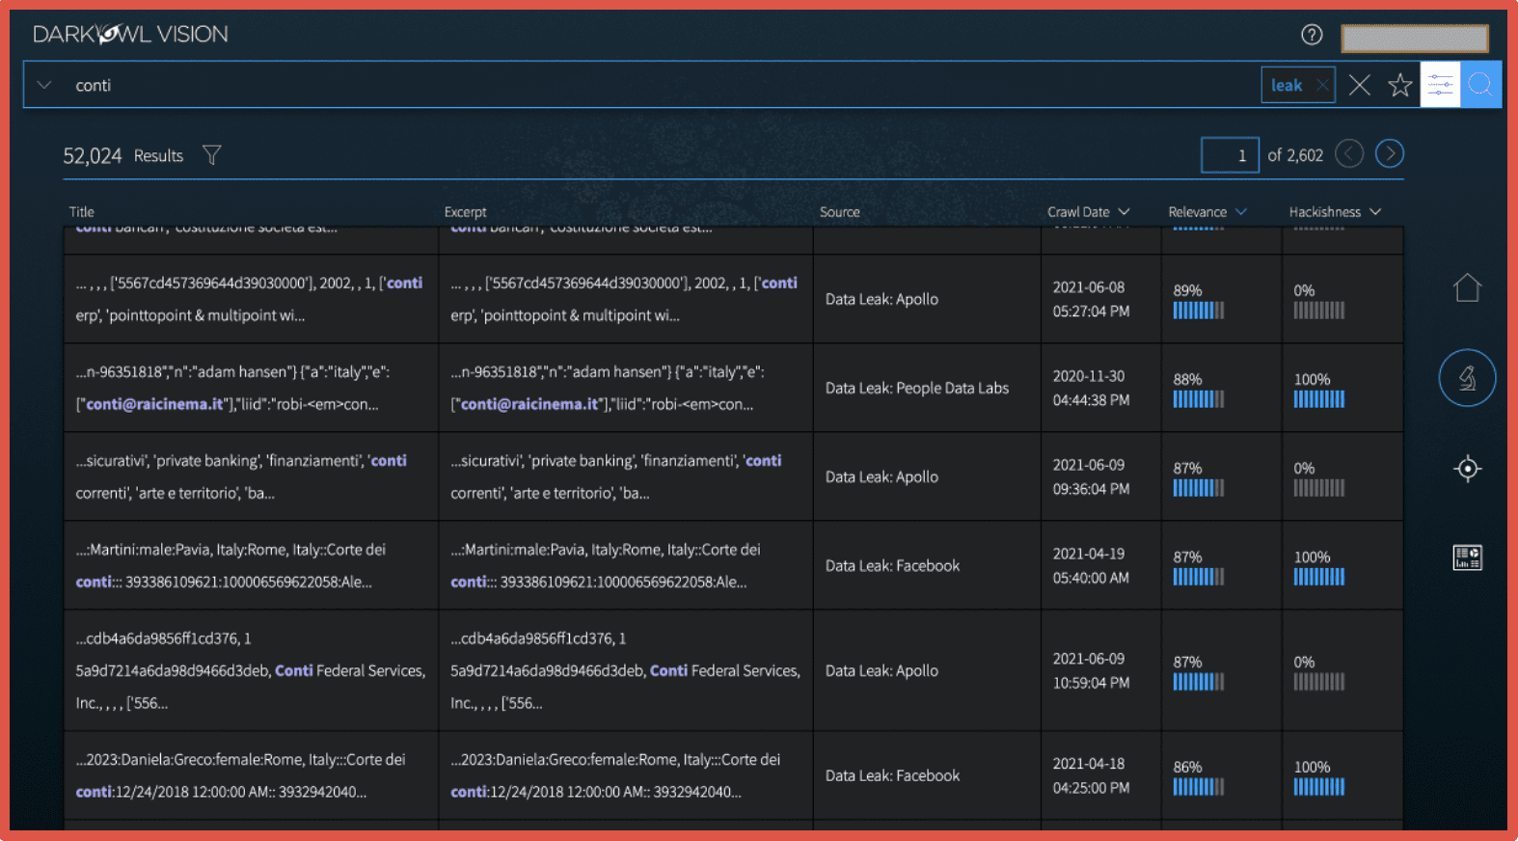Open the results filter funnel icon

212,155
